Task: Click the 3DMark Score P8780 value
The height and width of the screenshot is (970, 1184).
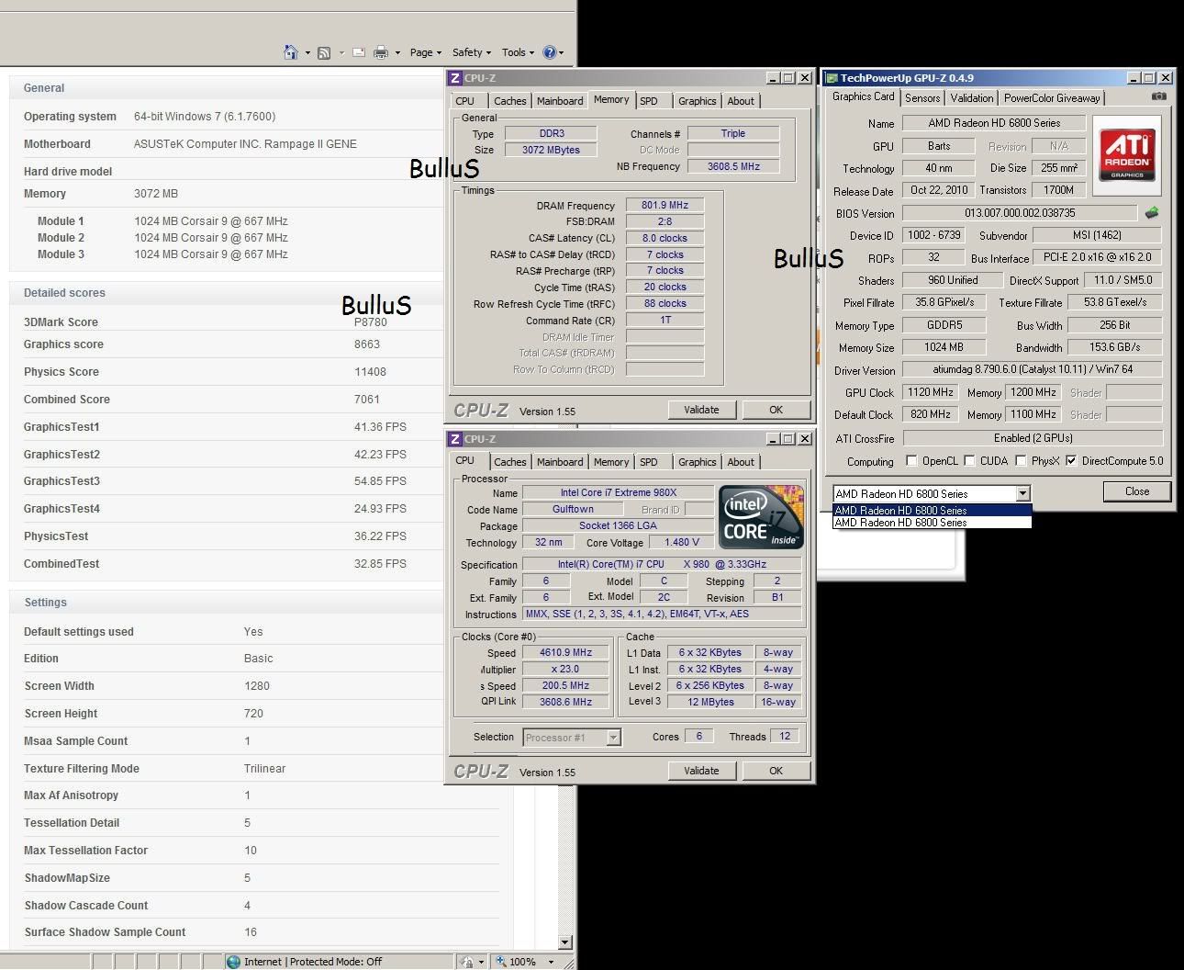Action: pyautogui.click(x=371, y=322)
